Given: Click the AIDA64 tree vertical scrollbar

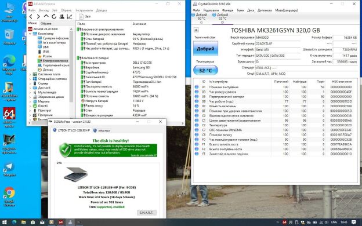Looking at the screenshot, I should [x=71, y=67].
